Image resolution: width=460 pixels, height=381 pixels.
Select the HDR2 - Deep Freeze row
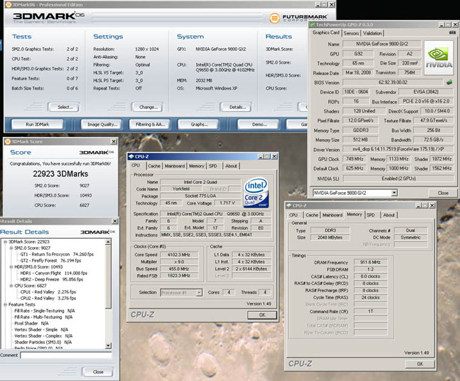(x=52, y=279)
